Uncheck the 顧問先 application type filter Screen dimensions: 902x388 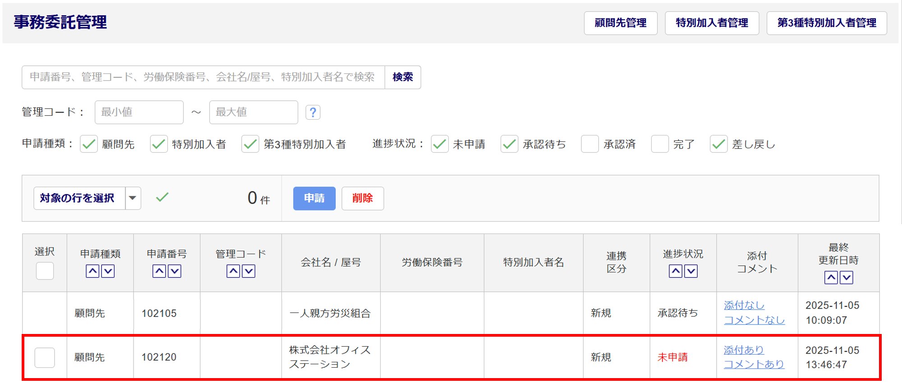[x=89, y=144]
